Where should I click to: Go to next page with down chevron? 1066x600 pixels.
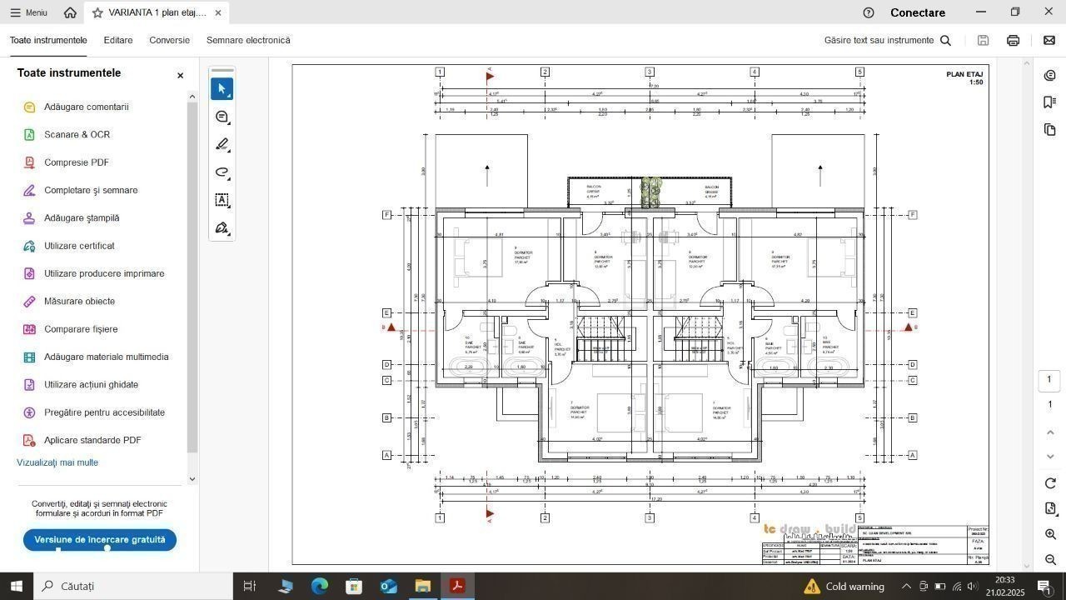click(1049, 457)
